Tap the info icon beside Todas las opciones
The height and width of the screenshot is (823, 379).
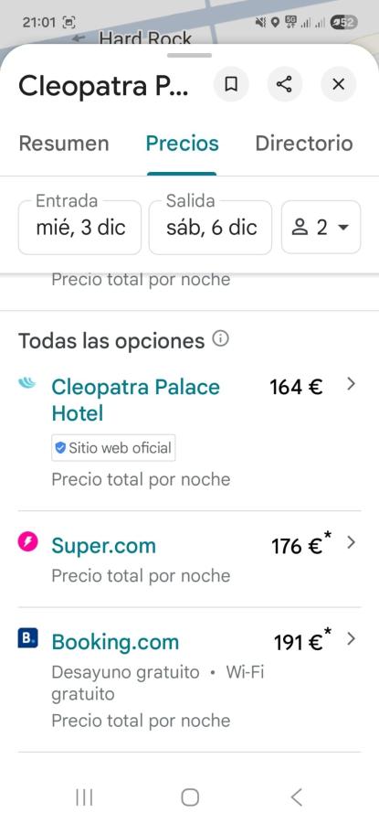pos(221,339)
